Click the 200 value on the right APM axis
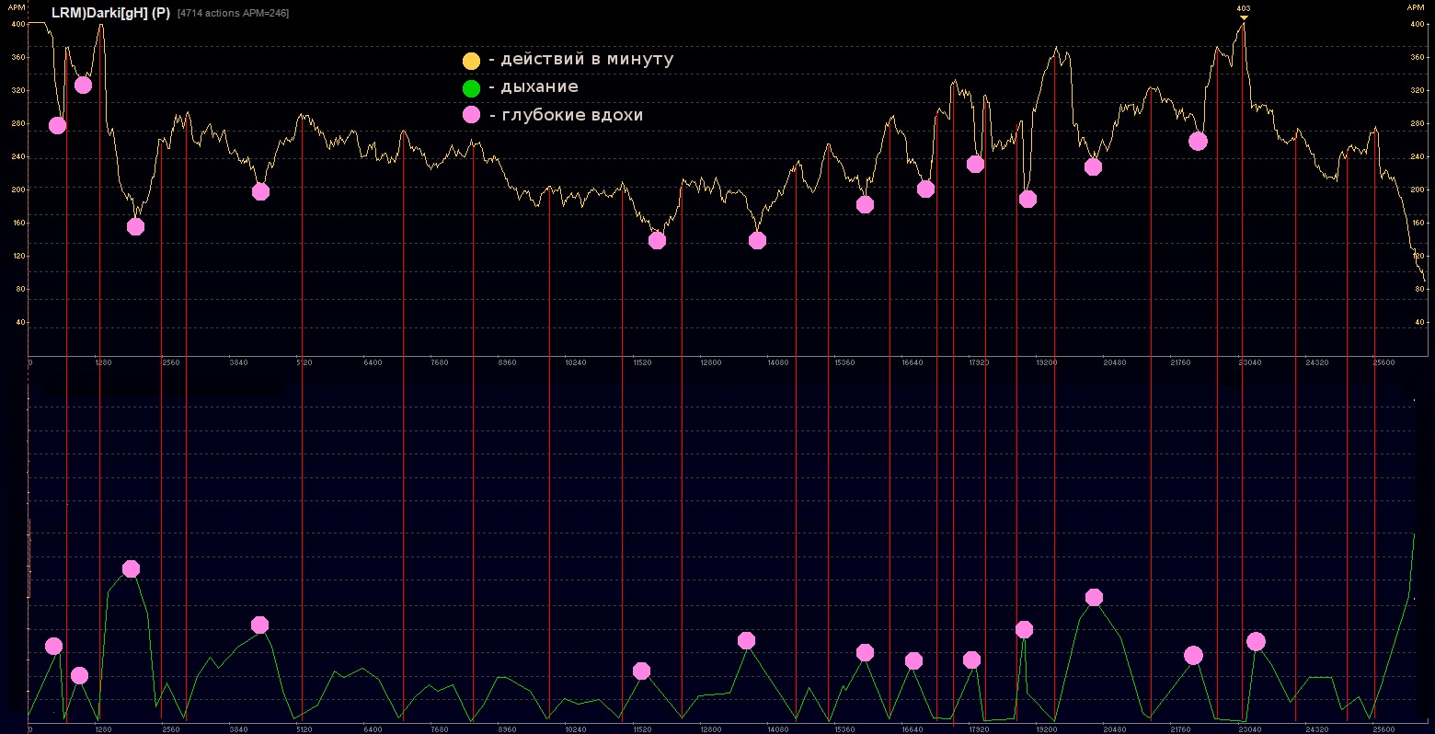The image size is (1435, 734). (x=1417, y=189)
